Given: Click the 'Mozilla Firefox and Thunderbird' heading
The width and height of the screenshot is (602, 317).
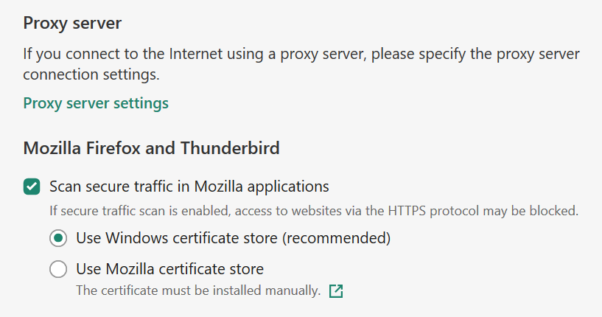Looking at the screenshot, I should tap(151, 148).
